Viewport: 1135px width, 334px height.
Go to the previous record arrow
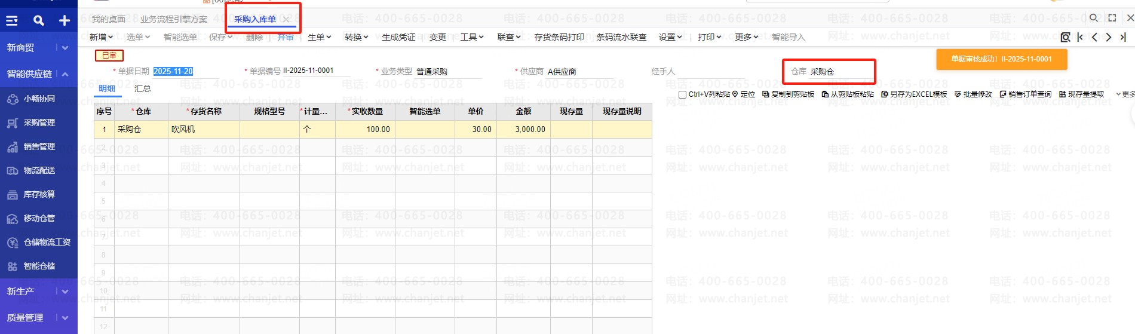1094,37
